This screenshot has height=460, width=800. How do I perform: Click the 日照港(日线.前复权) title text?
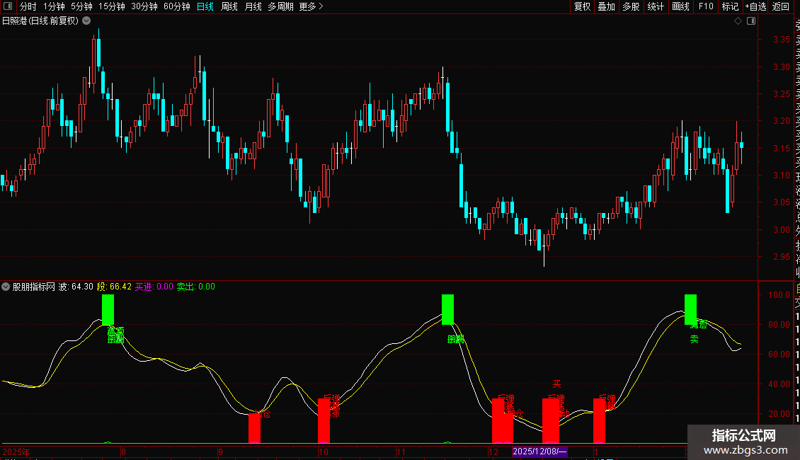point(40,21)
